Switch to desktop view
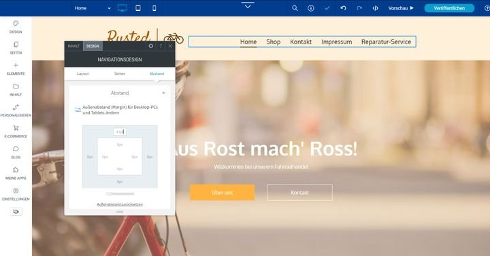The height and width of the screenshot is (256, 490). [x=122, y=8]
